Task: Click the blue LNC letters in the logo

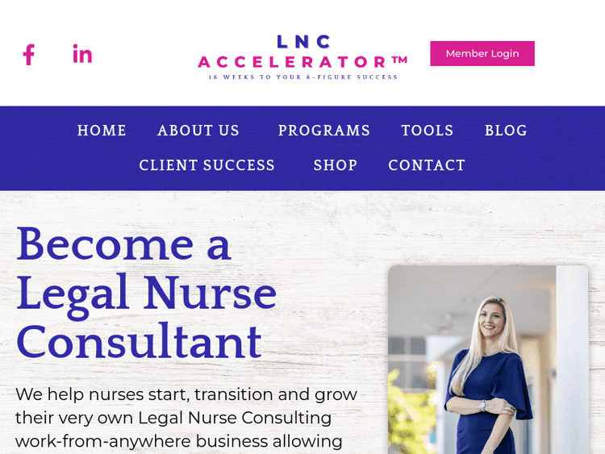Action: click(303, 42)
